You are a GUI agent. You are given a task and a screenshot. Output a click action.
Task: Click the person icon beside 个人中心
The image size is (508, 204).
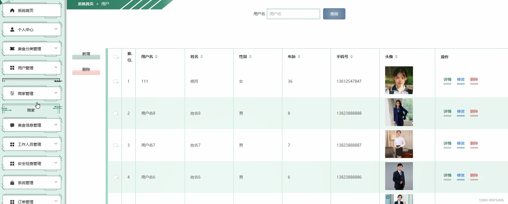12,30
